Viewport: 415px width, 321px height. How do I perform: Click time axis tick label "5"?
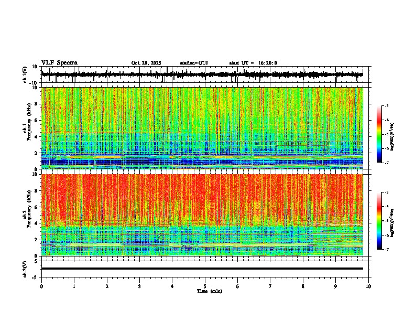point(205,286)
